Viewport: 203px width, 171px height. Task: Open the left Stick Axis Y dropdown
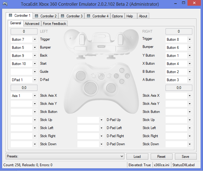point(24,104)
